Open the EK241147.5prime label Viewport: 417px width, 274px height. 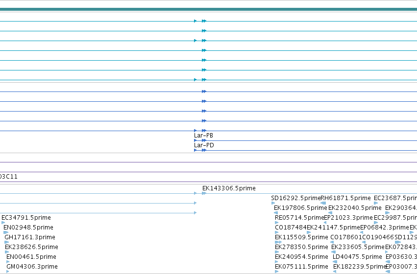tap(333, 228)
